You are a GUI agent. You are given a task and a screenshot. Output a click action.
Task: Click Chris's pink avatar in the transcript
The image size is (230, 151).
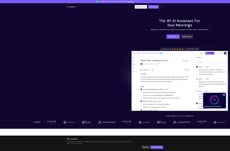point(197,91)
